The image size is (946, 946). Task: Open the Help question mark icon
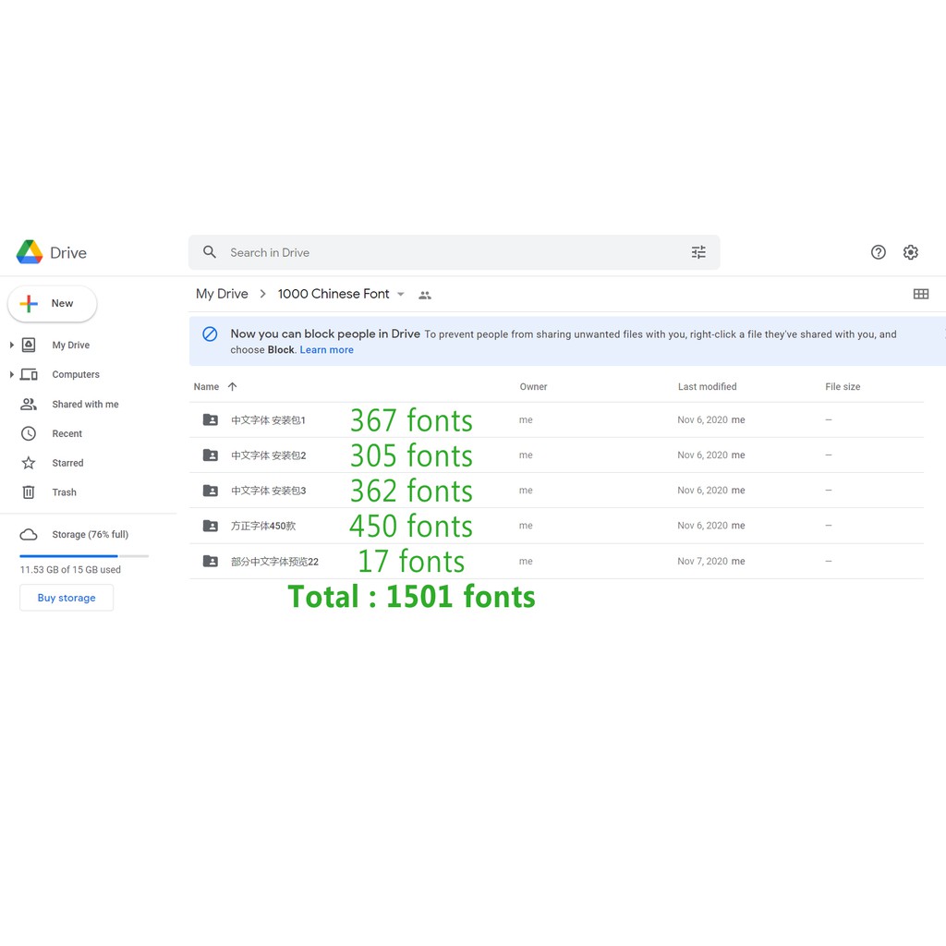click(878, 252)
